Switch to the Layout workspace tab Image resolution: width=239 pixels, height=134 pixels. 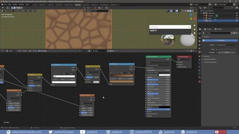click(x=35, y=5)
